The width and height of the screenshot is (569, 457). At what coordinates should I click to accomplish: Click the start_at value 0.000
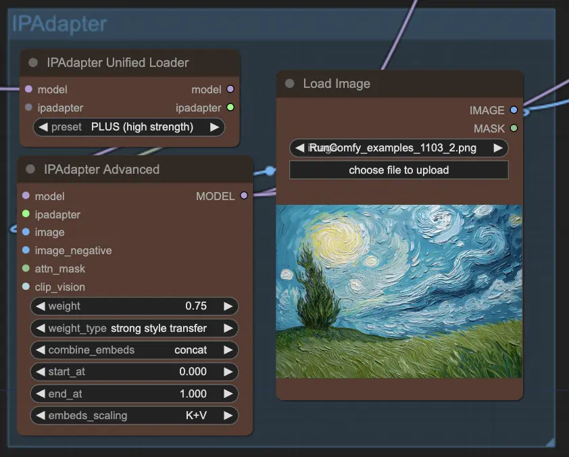(x=193, y=372)
